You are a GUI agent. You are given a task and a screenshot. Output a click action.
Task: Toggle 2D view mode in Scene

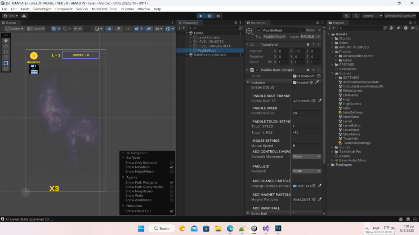click(109, 29)
